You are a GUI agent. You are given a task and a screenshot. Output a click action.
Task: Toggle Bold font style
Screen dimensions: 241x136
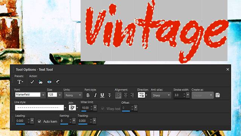[88, 95]
